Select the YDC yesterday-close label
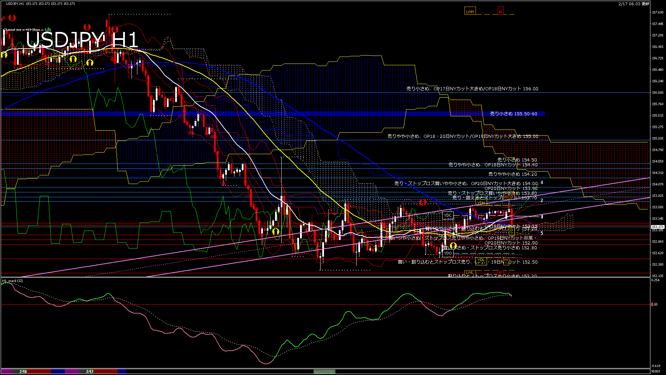The image size is (666, 375). pyautogui.click(x=448, y=215)
